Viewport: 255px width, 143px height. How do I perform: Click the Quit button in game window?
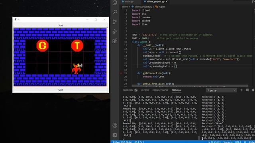tap(61, 90)
